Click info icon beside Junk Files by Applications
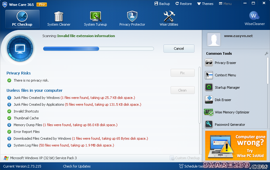 click(x=9, y=104)
